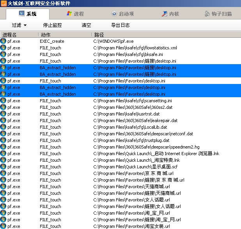
Task: Select the Favorites\淘_宝_网.url path
Action: [131, 213]
